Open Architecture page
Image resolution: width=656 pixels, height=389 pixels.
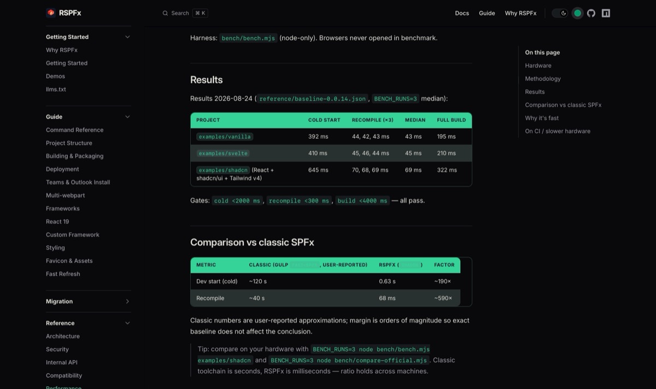[63, 337]
